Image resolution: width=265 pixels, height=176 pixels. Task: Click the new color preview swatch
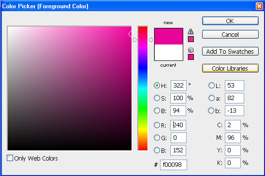click(x=169, y=36)
